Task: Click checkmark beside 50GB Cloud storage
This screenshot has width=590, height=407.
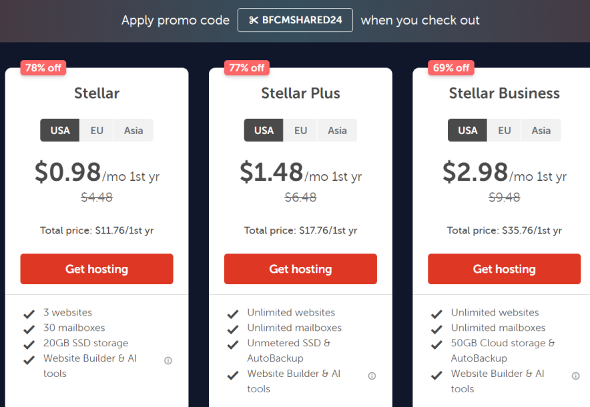Action: [436, 344]
